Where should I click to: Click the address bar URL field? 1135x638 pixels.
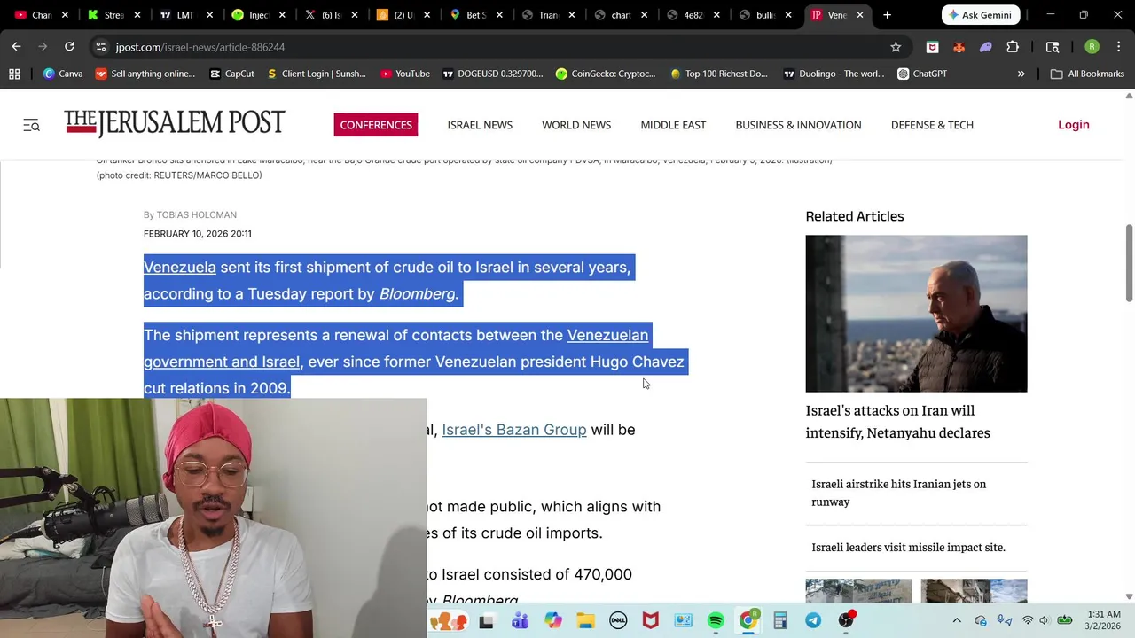pyautogui.click(x=497, y=47)
